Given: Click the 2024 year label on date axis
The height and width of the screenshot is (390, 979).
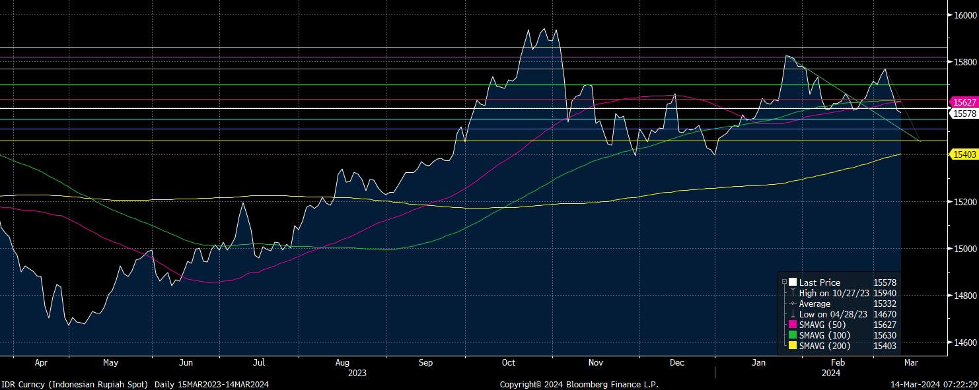Looking at the screenshot, I should pos(831,372).
